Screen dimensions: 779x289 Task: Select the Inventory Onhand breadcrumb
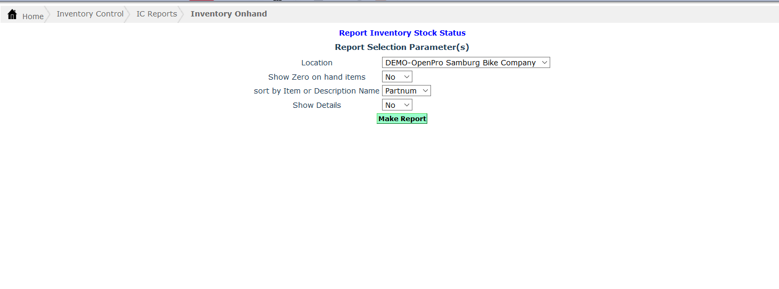point(229,14)
